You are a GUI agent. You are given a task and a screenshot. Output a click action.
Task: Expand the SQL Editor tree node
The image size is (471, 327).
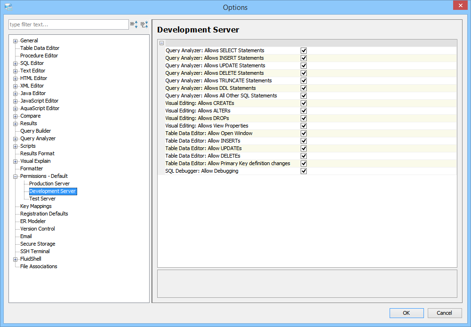coord(16,64)
